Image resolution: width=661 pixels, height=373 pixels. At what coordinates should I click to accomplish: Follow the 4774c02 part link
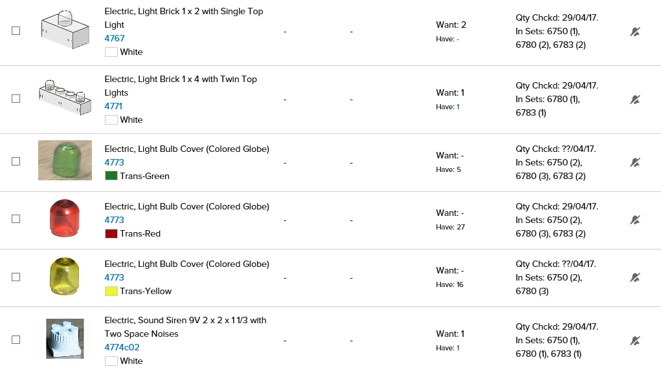click(122, 347)
